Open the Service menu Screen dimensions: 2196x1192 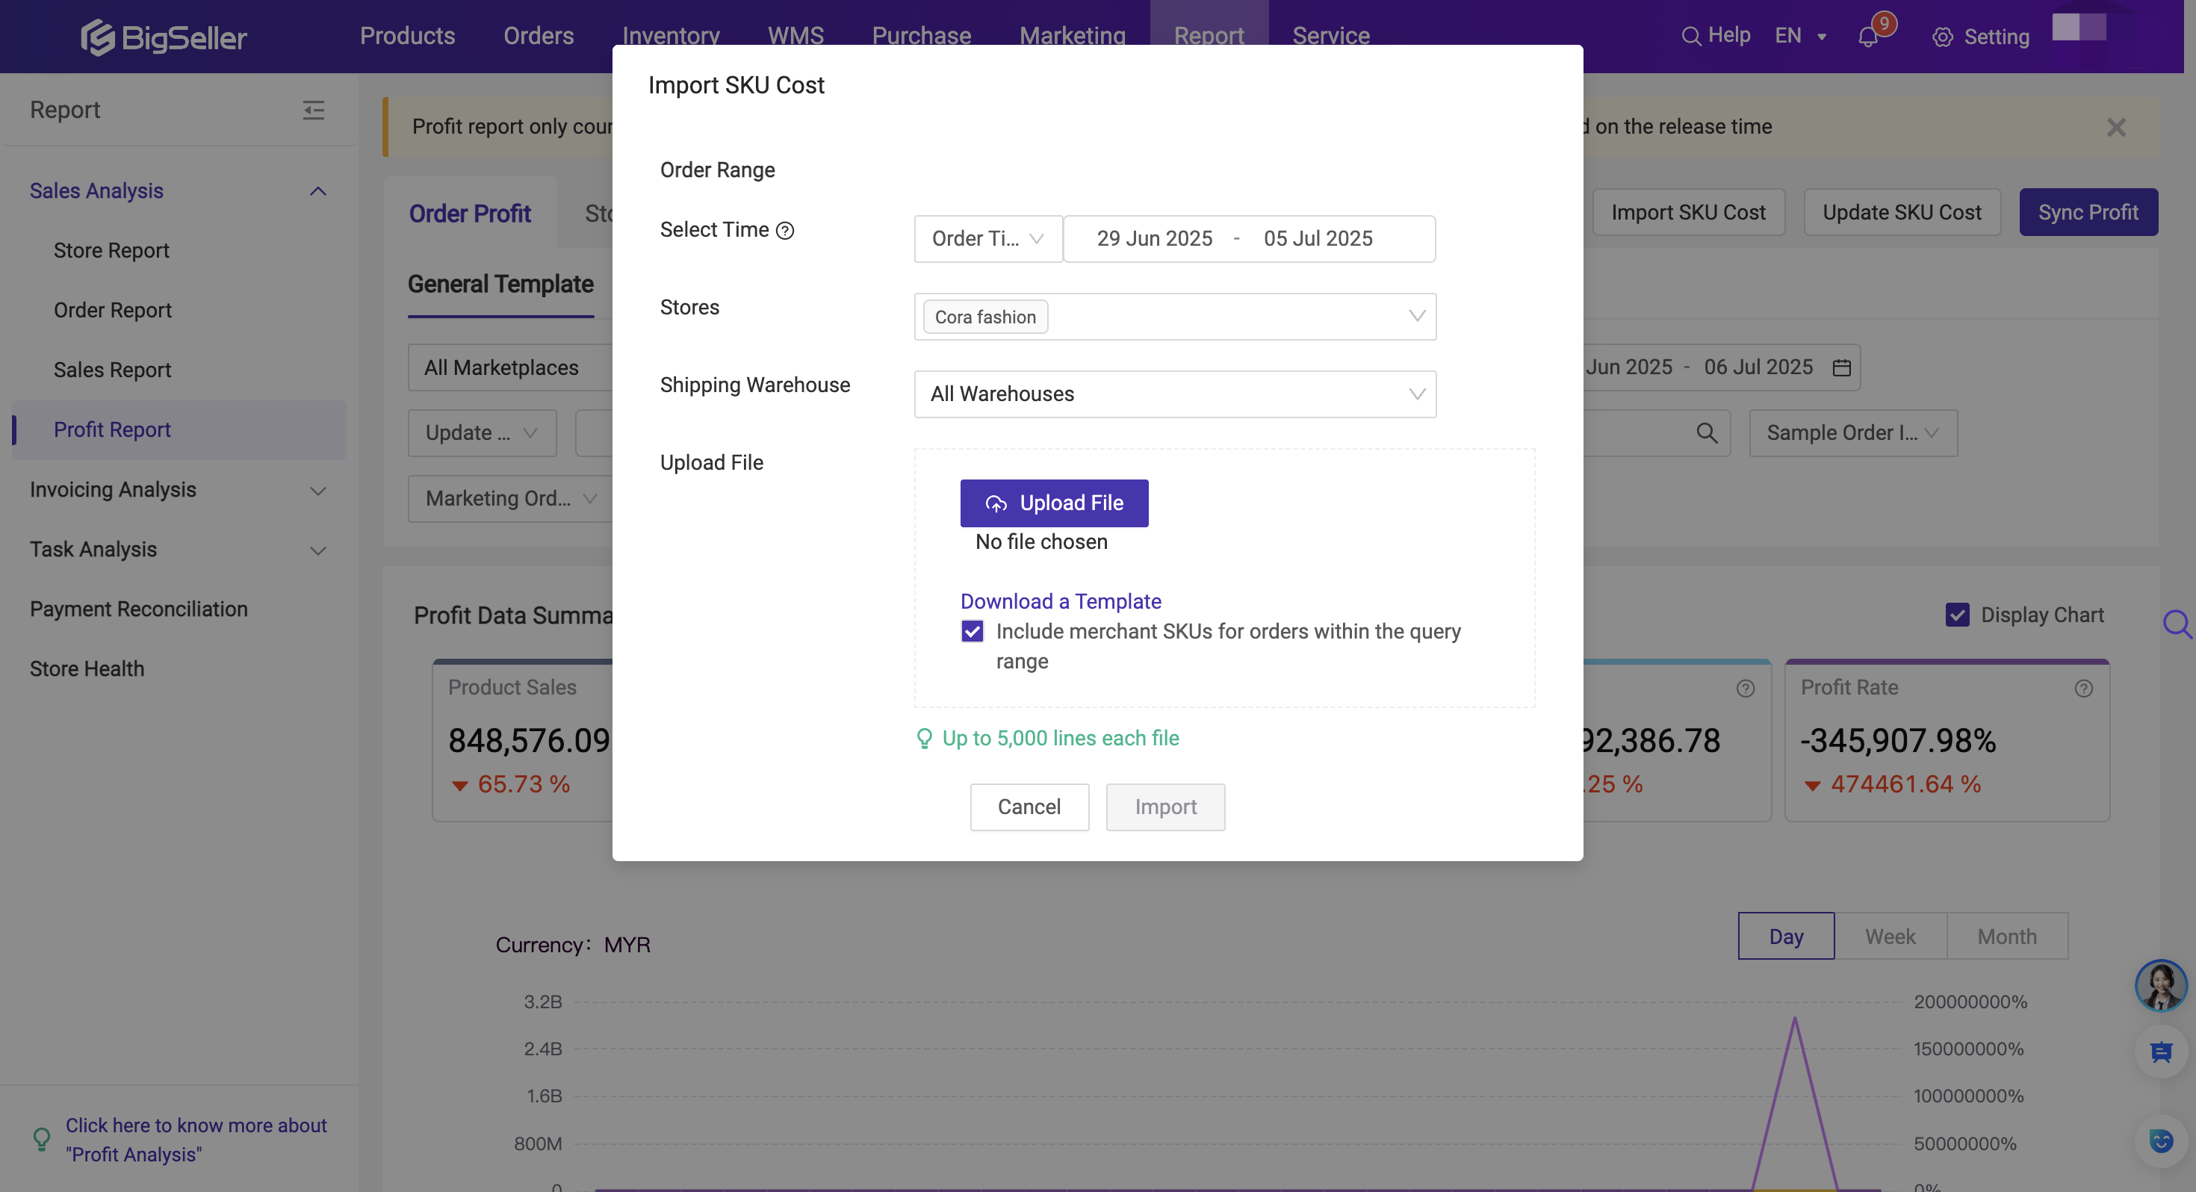click(1331, 36)
